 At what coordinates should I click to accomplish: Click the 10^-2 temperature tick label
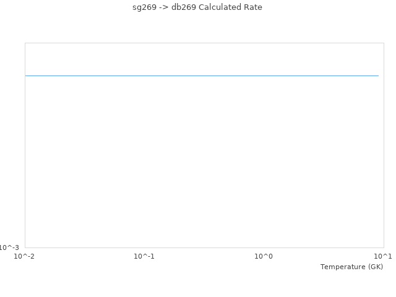point(24,256)
